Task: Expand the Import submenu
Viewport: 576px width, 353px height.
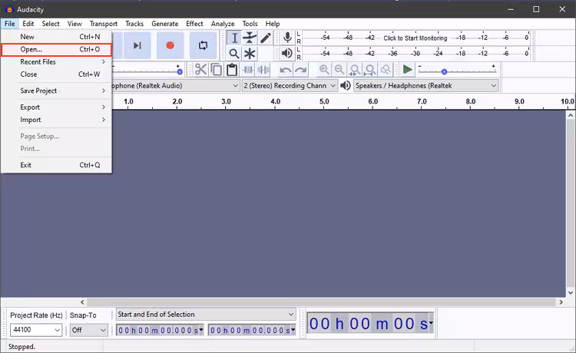Action: click(56, 120)
